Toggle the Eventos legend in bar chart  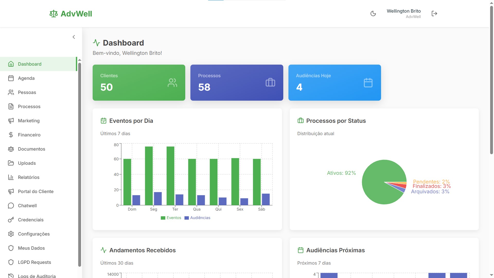pos(171,218)
